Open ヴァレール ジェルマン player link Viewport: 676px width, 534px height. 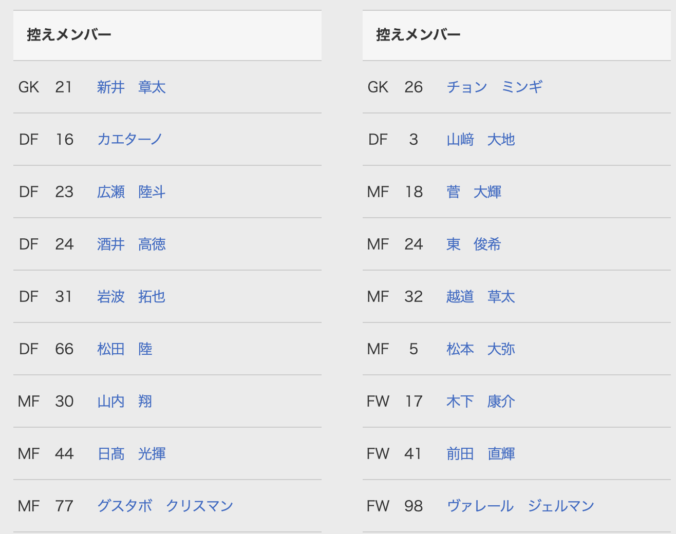(521, 506)
